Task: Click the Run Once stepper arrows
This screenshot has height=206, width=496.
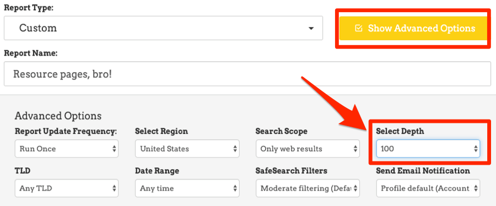Action: pyautogui.click(x=114, y=149)
